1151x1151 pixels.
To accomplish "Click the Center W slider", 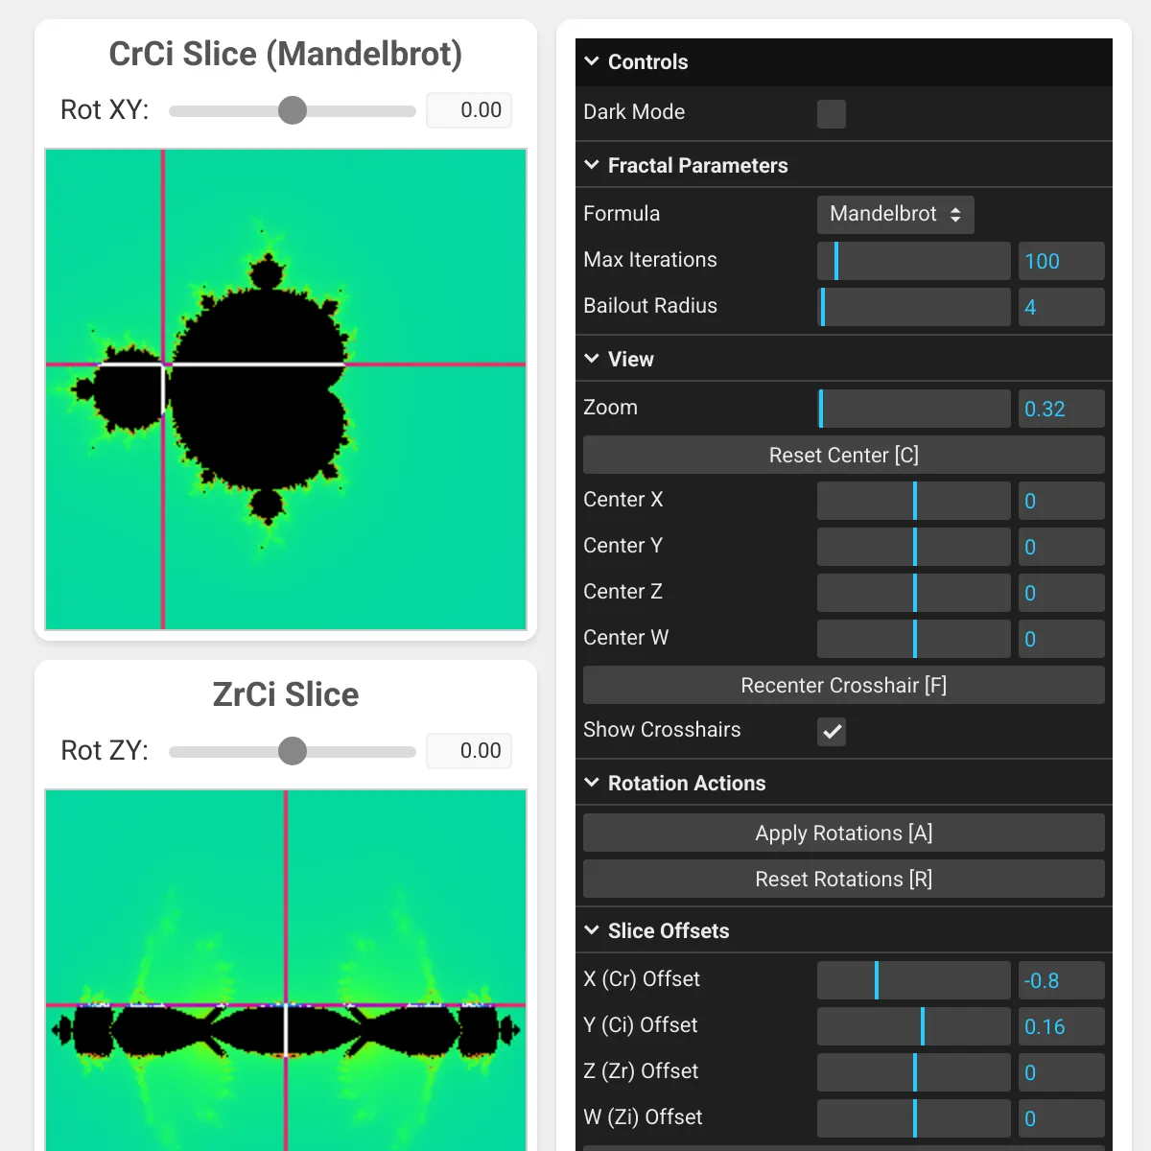I will coord(914,639).
